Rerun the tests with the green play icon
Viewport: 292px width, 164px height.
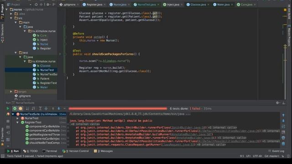click(8, 108)
